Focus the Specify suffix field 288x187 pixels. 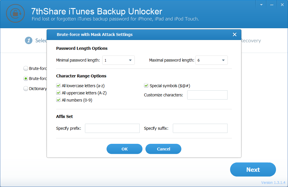(200, 128)
